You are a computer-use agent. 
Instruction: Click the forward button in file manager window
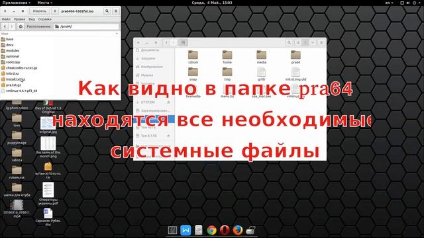click(174, 42)
